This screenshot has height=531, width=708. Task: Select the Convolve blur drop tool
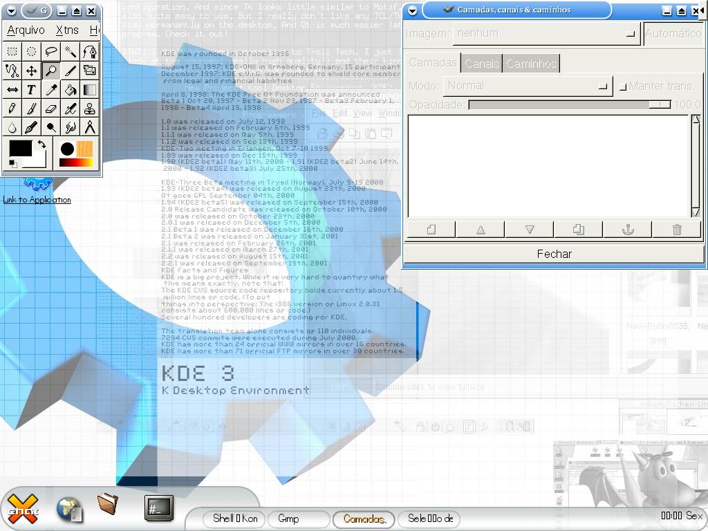coord(12,127)
